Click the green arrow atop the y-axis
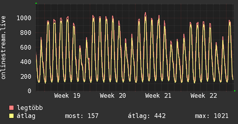The image size is (238, 124). coord(36,3)
